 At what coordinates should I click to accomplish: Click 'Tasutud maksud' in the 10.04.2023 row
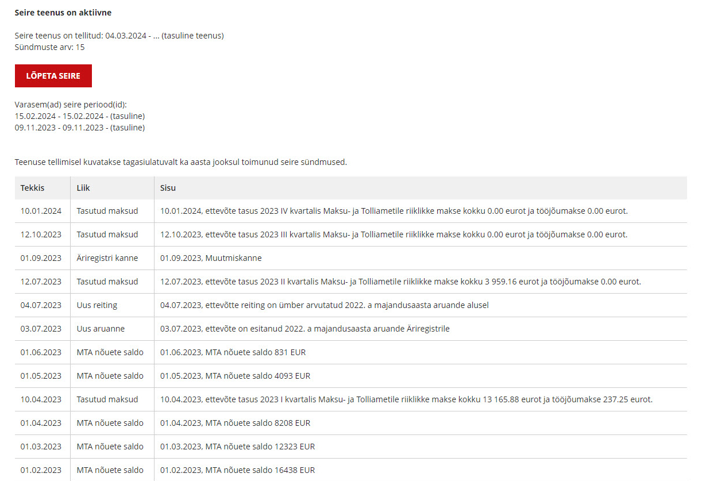click(107, 399)
